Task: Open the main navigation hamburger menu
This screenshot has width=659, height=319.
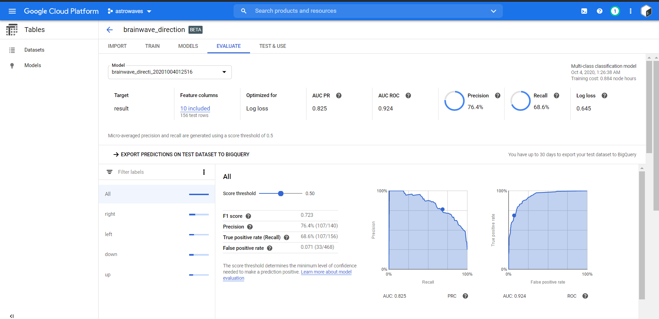Action: 12,11
